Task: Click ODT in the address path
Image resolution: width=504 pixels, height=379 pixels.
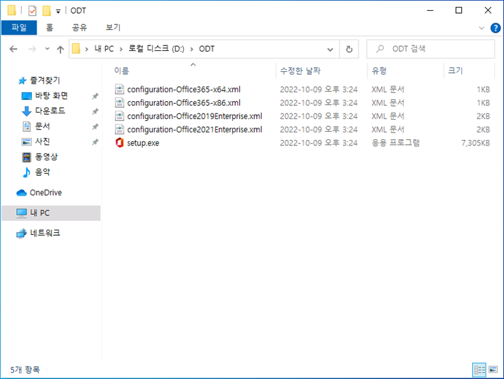Action: point(206,49)
